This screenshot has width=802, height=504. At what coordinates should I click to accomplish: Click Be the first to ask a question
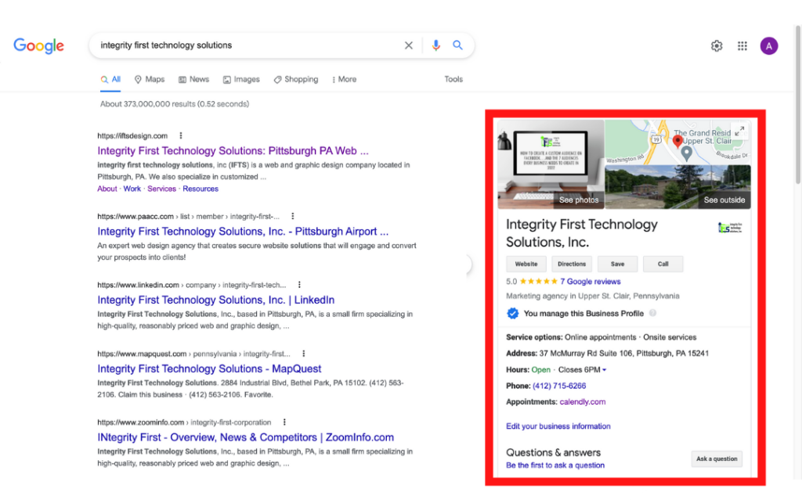pos(555,465)
